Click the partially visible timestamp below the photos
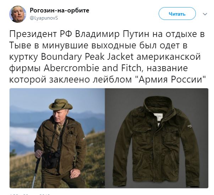 (30, 194)
